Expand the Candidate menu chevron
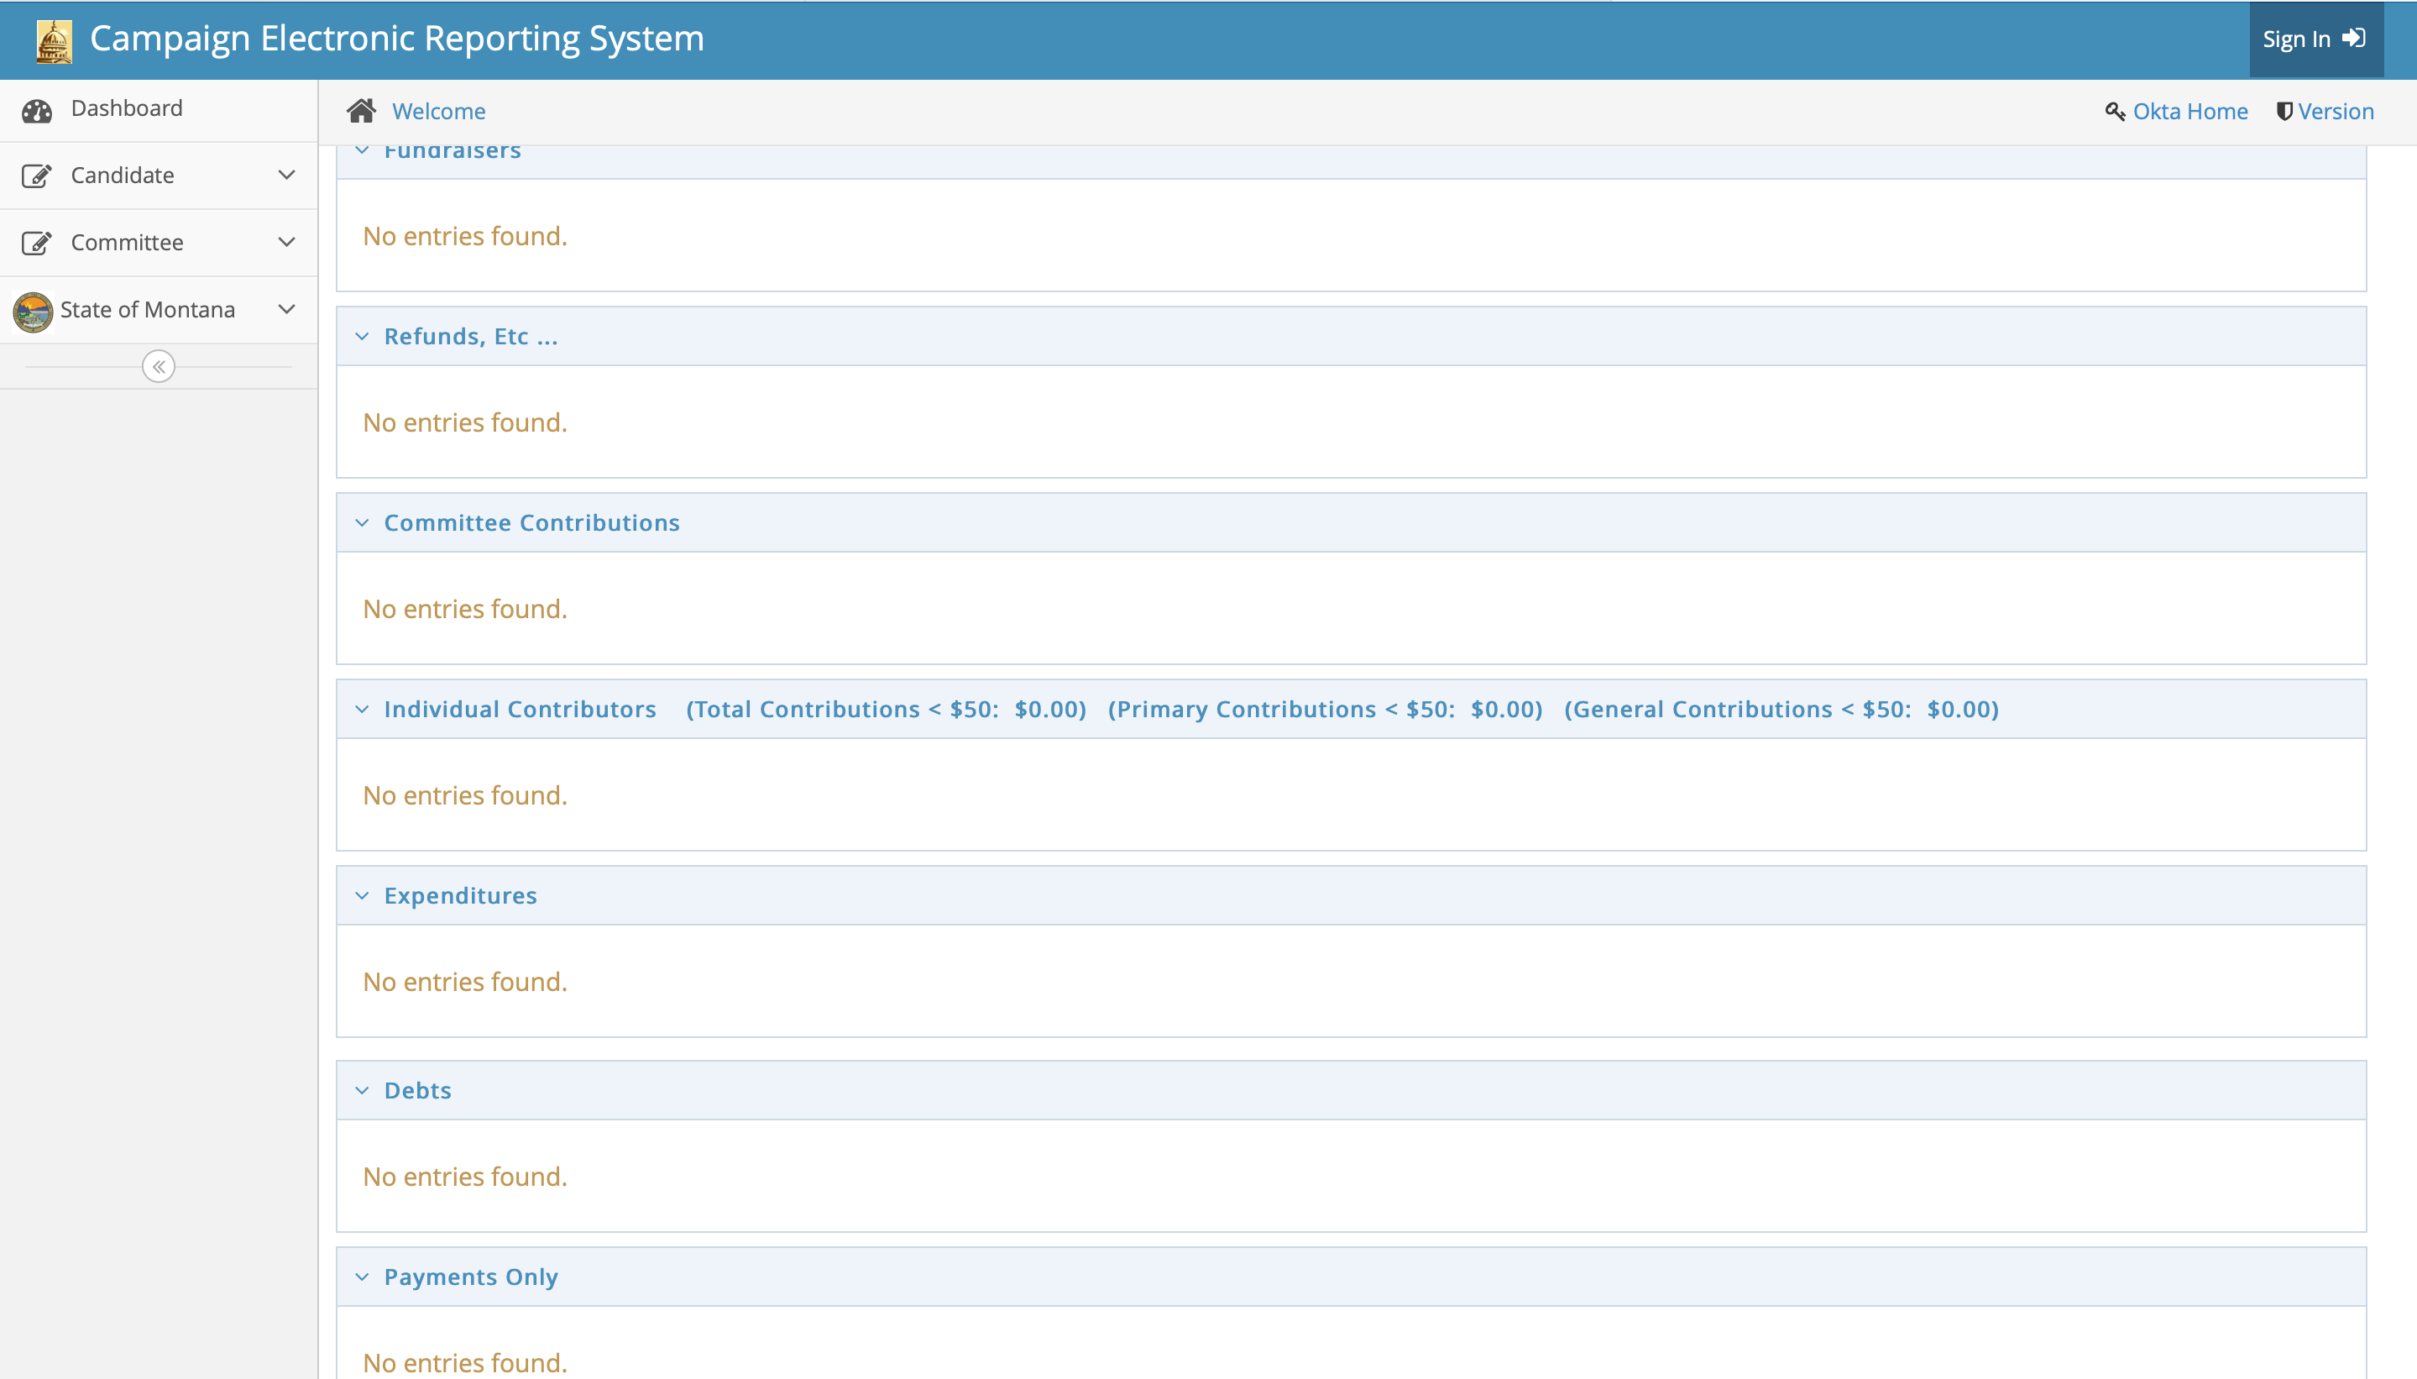2417x1379 pixels. (286, 176)
